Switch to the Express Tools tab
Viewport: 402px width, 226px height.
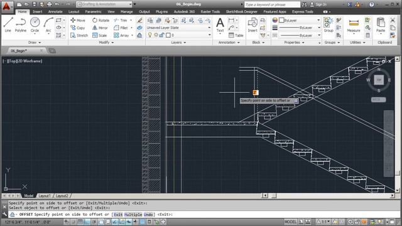tap(302, 11)
